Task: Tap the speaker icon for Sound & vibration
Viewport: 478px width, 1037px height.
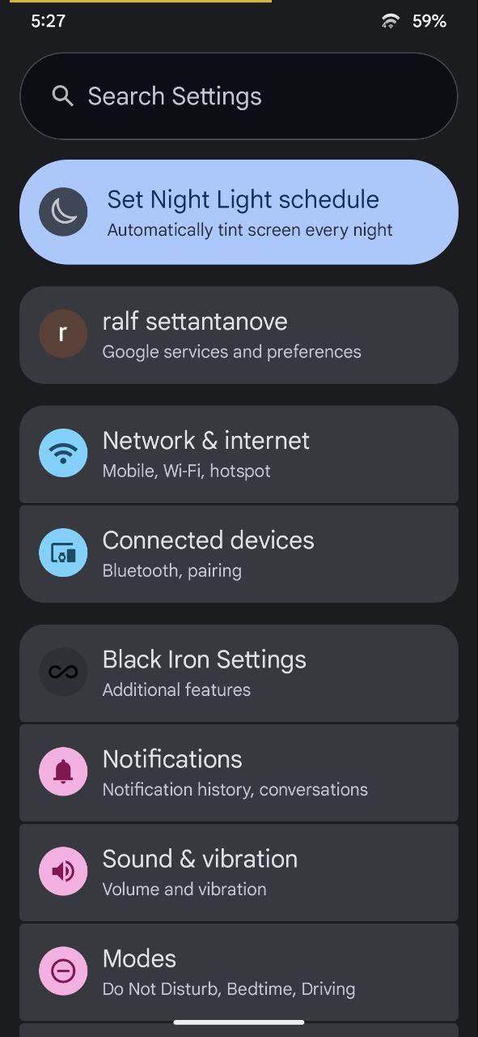Action: pyautogui.click(x=63, y=871)
